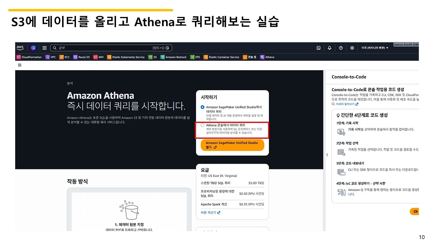Open the VPC favorite shortcut

coord(51,57)
